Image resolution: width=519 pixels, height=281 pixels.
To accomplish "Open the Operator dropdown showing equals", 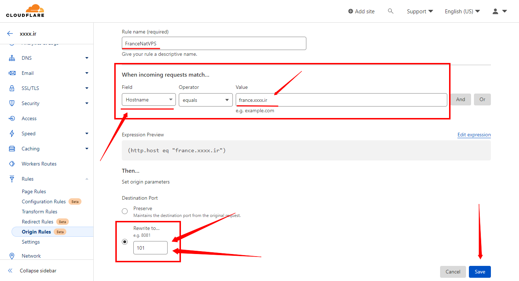I will click(x=206, y=100).
